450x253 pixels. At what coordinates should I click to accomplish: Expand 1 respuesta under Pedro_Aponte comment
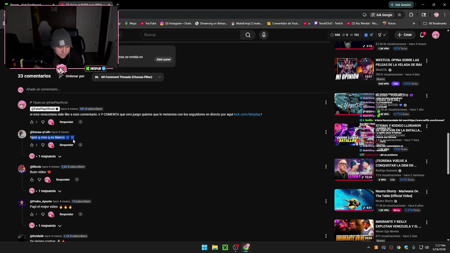click(x=50, y=226)
